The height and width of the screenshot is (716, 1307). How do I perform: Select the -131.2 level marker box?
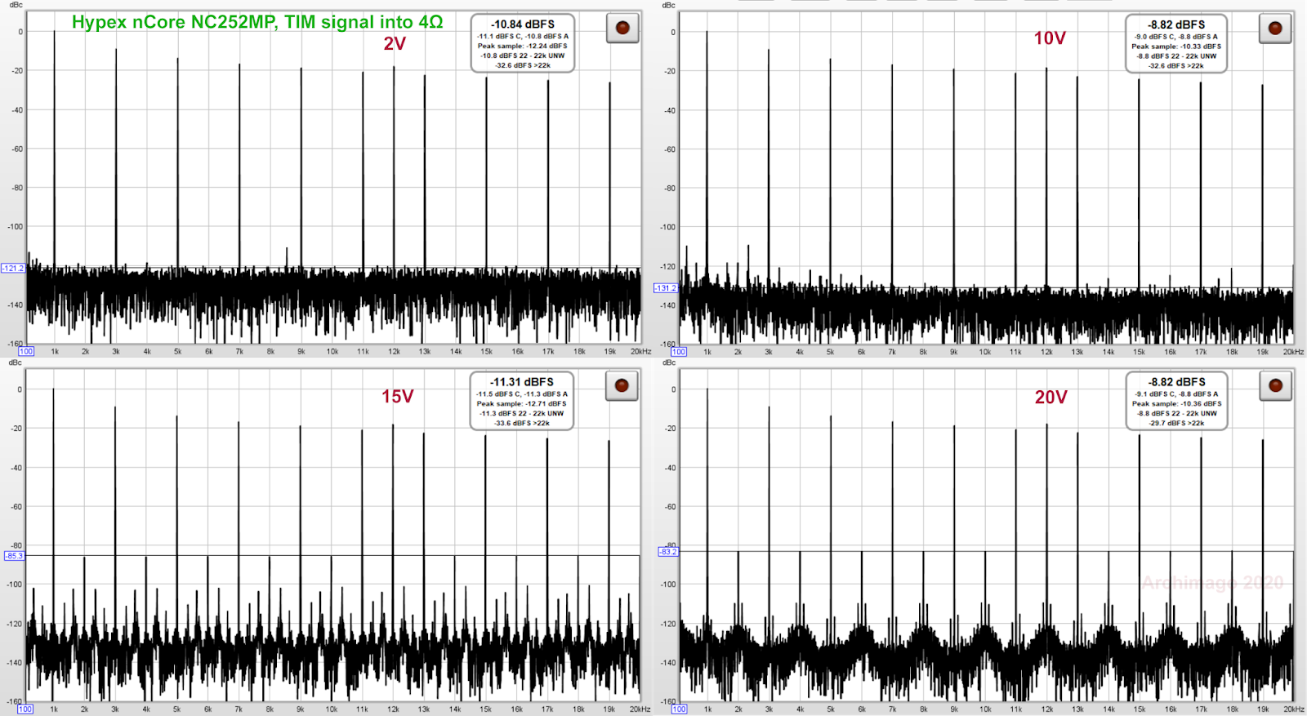(x=666, y=288)
